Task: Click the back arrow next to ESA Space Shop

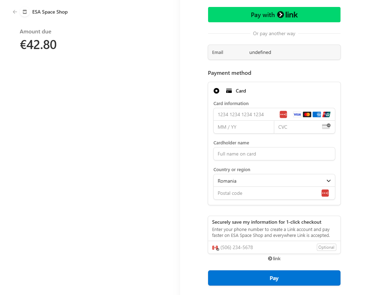Action: 15,12
